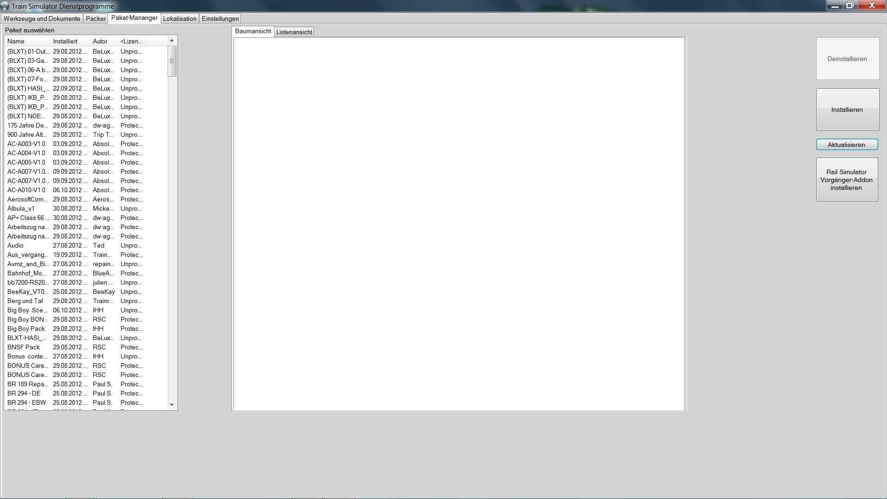Switch to the Packer tab

[x=96, y=18]
